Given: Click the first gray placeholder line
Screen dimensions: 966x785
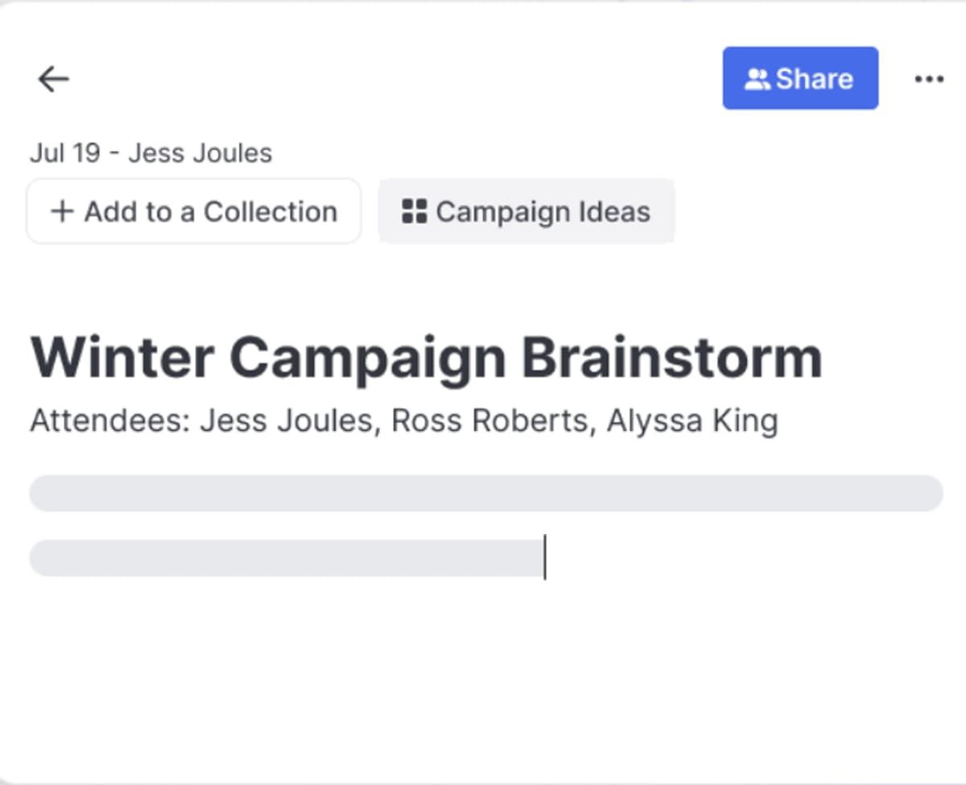Looking at the screenshot, I should (485, 493).
